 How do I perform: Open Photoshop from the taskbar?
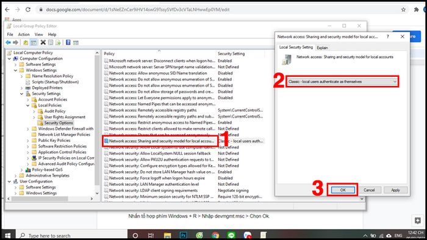(183, 235)
